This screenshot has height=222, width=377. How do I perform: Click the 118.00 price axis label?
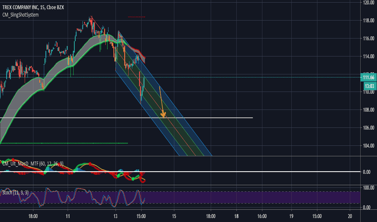369,21
